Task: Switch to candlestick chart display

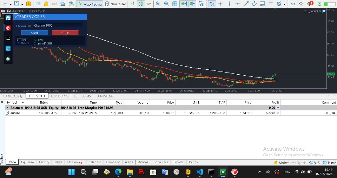Action: click(140, 4)
